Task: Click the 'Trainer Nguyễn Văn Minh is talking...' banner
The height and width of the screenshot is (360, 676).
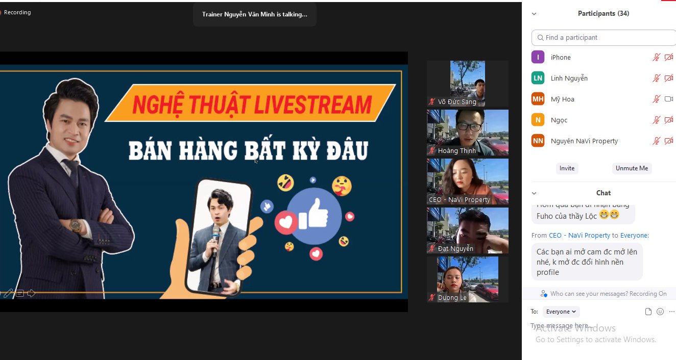Action: point(255,14)
